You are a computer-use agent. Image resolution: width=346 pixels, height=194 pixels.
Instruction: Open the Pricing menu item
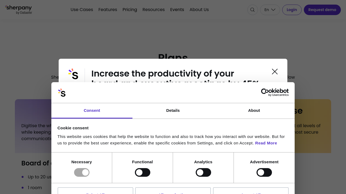pos(130,10)
